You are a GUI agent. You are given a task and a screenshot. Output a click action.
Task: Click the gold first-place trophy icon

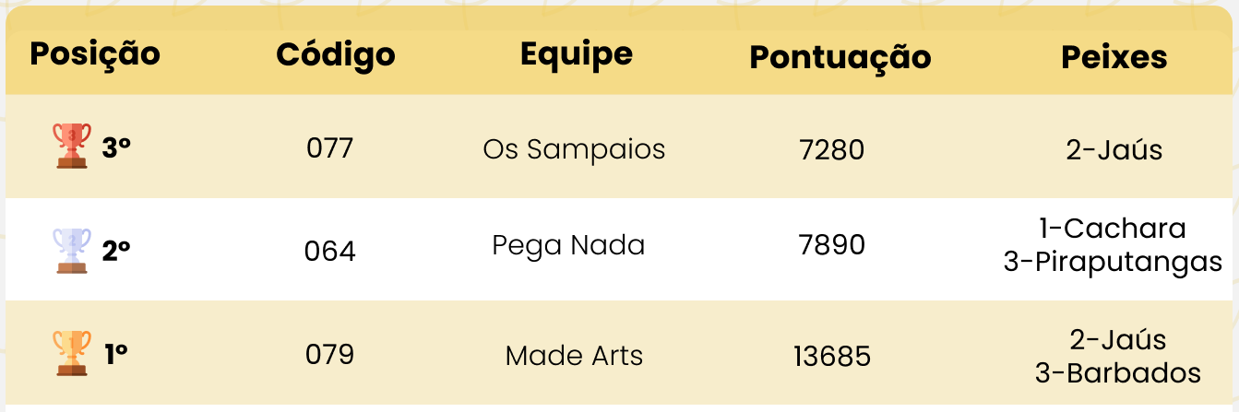click(72, 354)
